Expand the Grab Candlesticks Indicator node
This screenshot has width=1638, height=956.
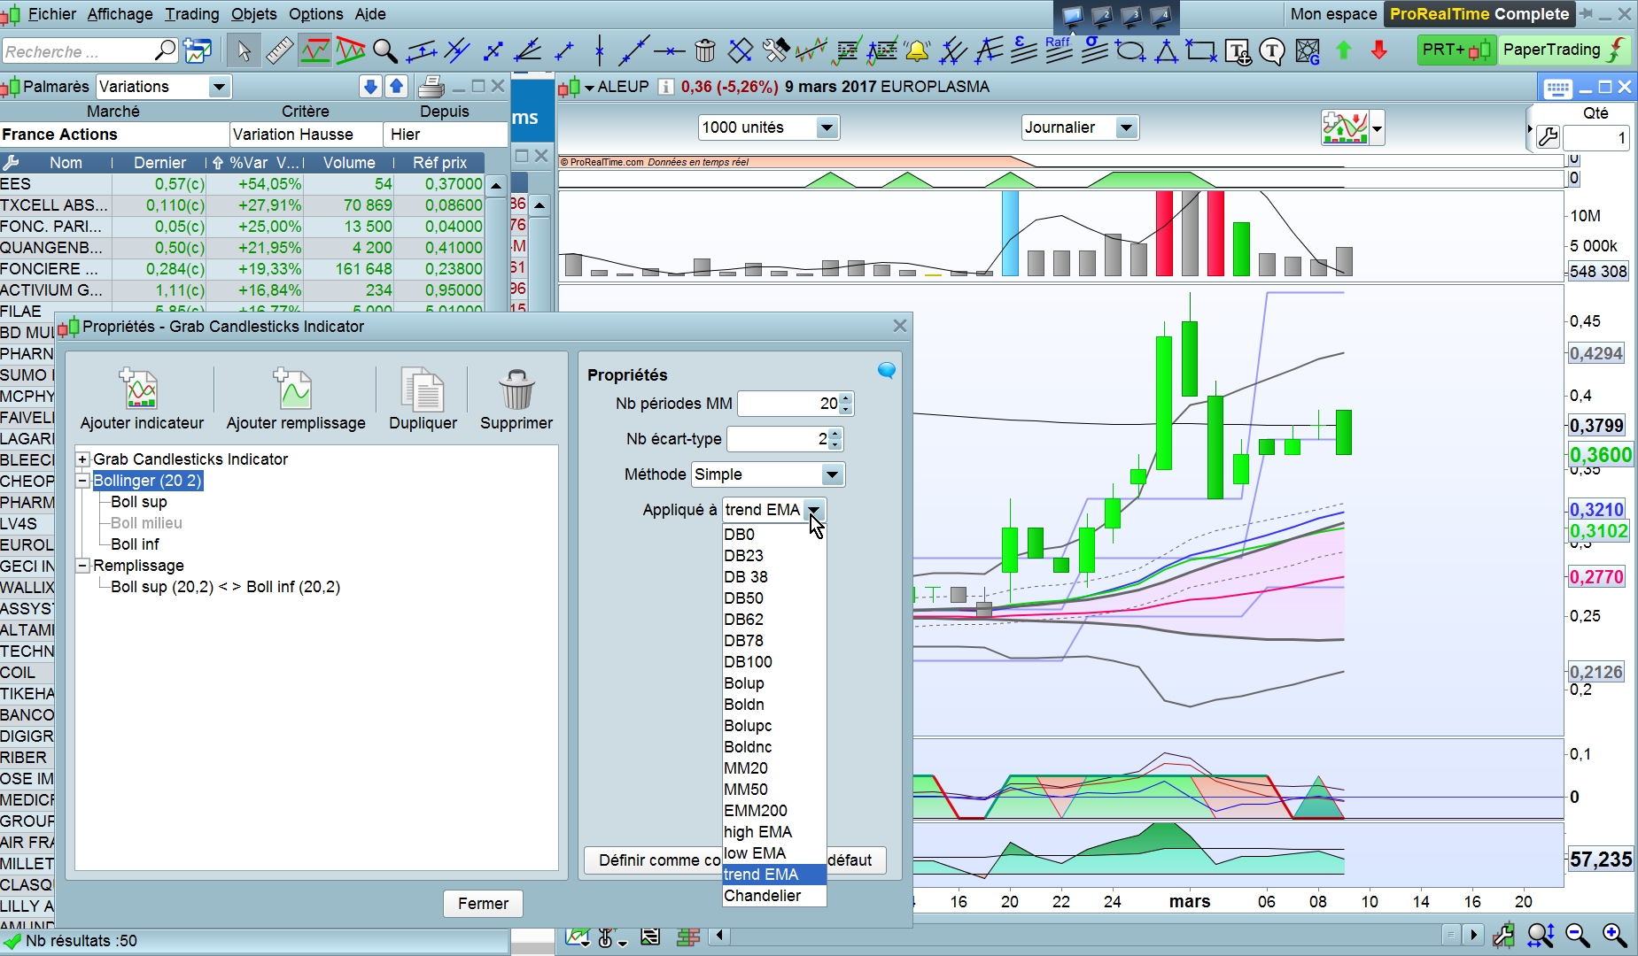pos(82,459)
